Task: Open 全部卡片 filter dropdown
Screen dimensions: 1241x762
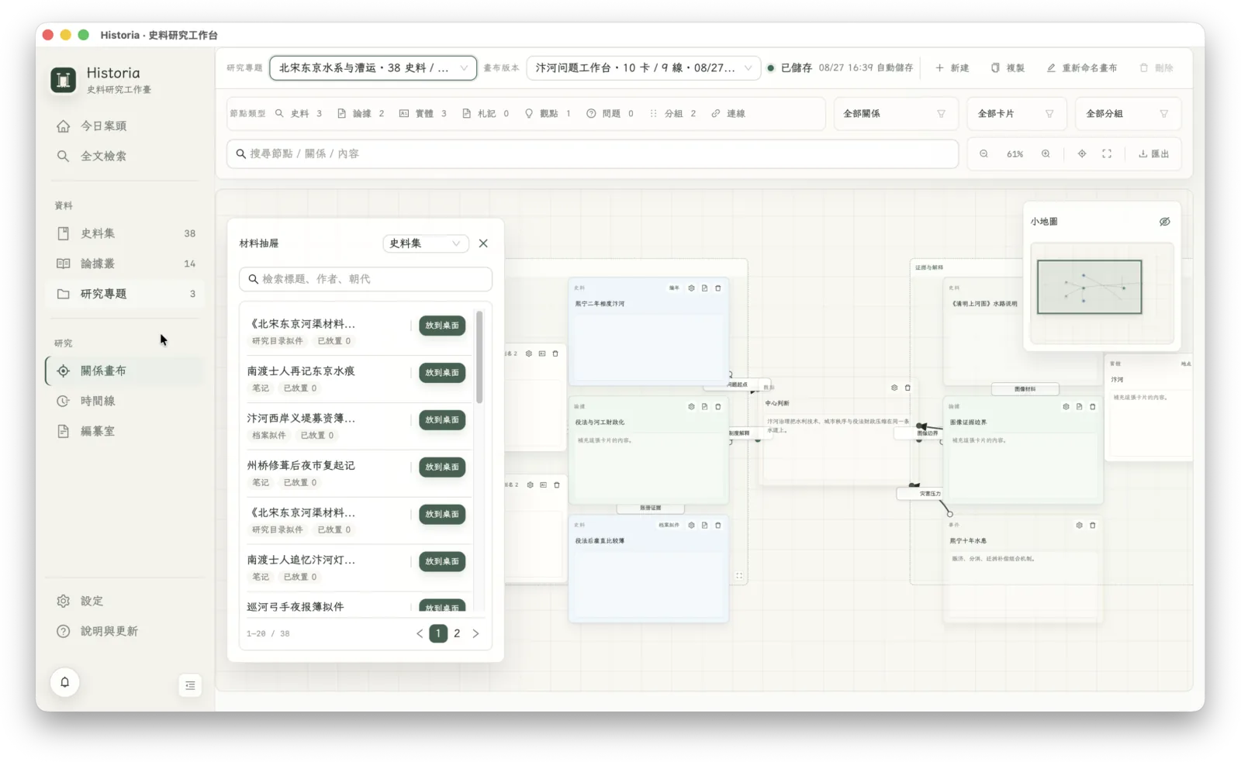Action: coord(1017,113)
